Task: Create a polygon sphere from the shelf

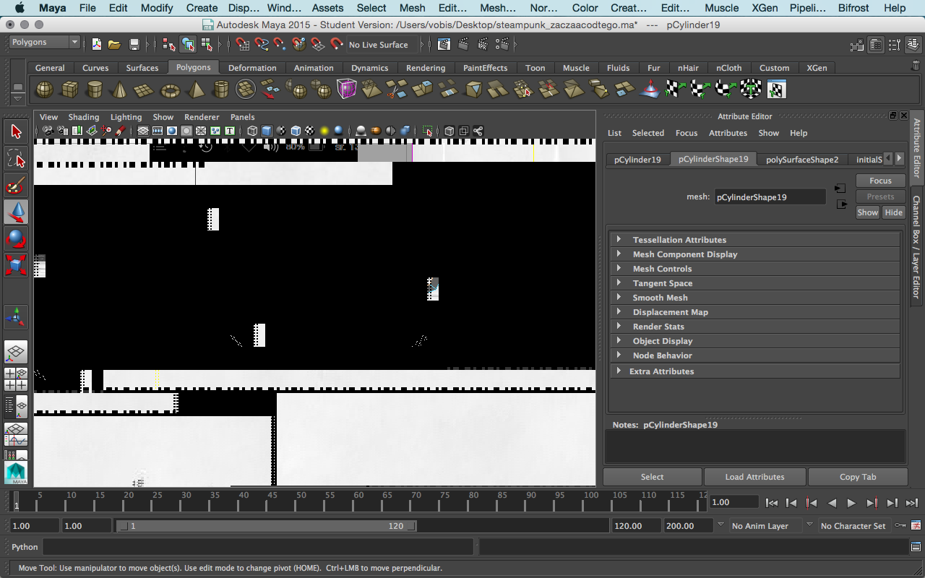Action: click(x=44, y=90)
